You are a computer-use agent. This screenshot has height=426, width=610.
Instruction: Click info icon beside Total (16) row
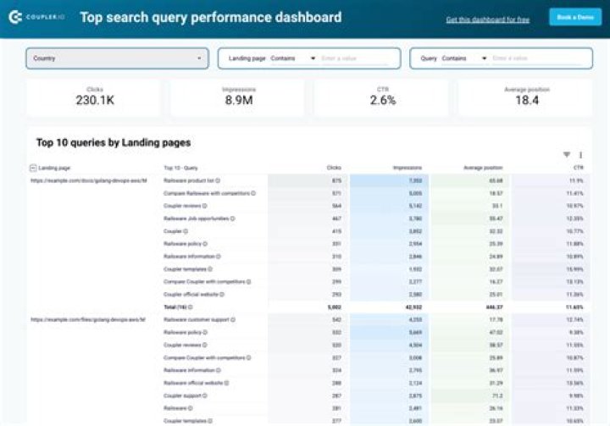coord(192,307)
